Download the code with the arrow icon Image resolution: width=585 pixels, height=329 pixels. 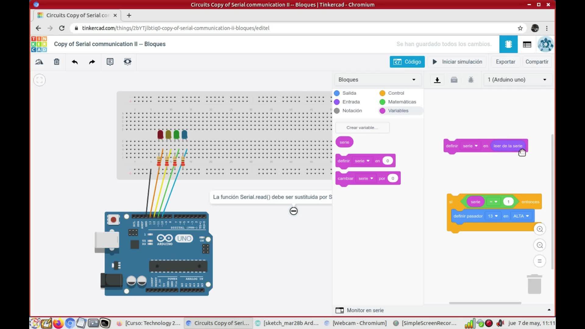click(437, 80)
